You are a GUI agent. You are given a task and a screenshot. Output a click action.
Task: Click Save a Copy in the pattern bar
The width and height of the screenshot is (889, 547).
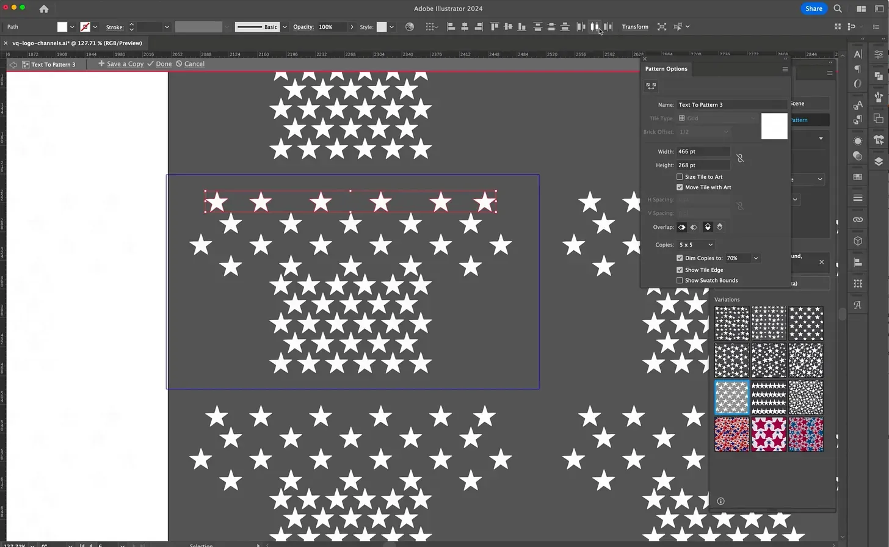pyautogui.click(x=124, y=63)
